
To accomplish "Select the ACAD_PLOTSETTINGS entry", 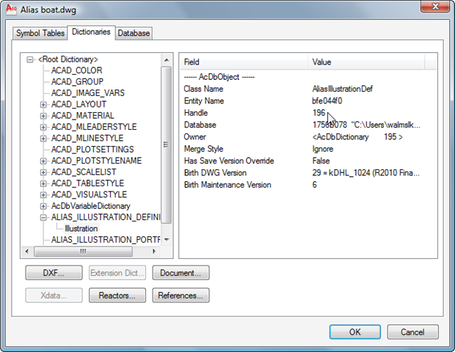I will tap(87, 150).
